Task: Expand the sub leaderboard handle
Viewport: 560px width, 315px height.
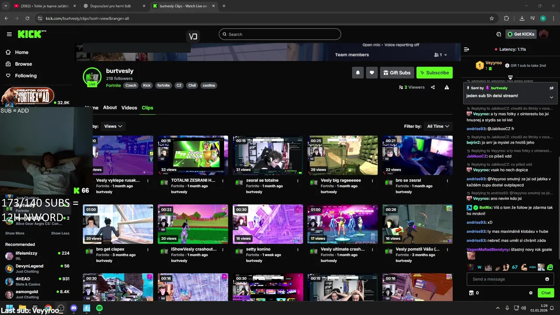Action: [510, 77]
